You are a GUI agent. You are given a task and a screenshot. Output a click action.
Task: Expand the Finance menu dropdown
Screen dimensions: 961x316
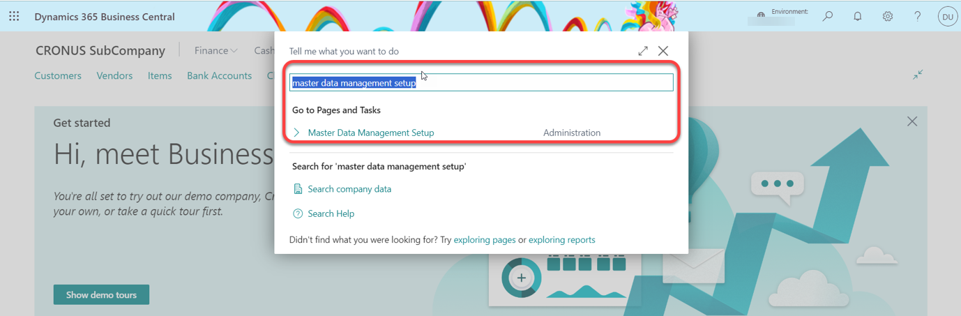pos(215,50)
